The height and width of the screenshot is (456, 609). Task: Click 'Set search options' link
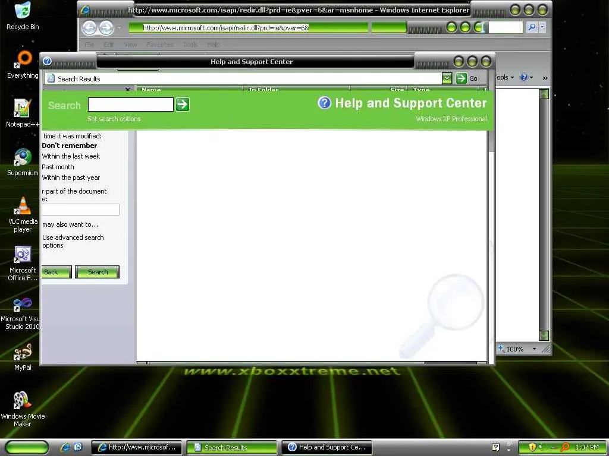114,119
